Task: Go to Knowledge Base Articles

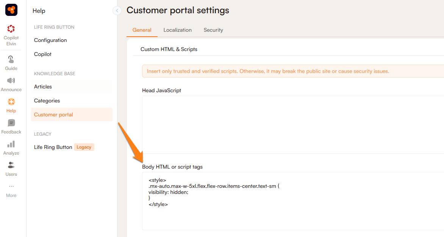Action: coord(43,87)
